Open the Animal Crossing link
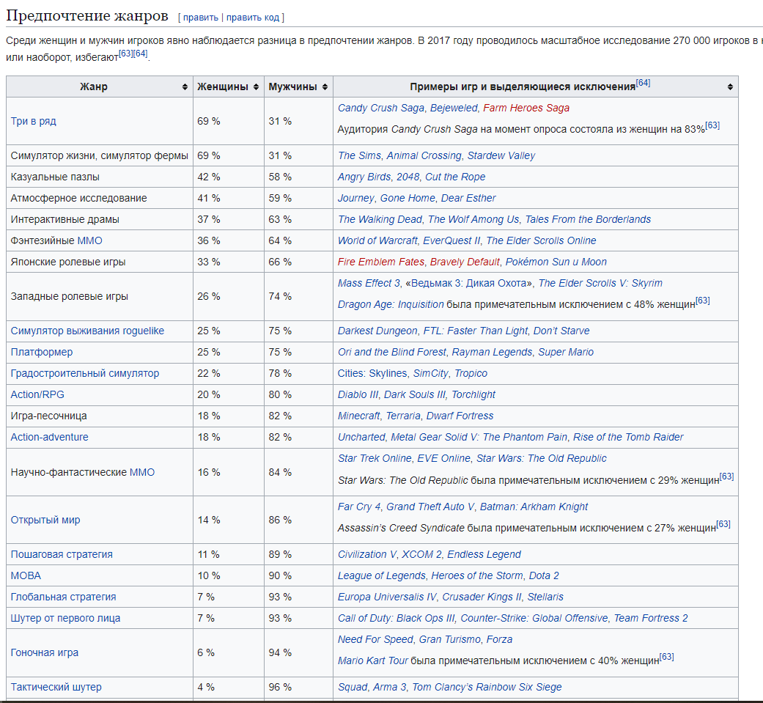 pos(424,156)
